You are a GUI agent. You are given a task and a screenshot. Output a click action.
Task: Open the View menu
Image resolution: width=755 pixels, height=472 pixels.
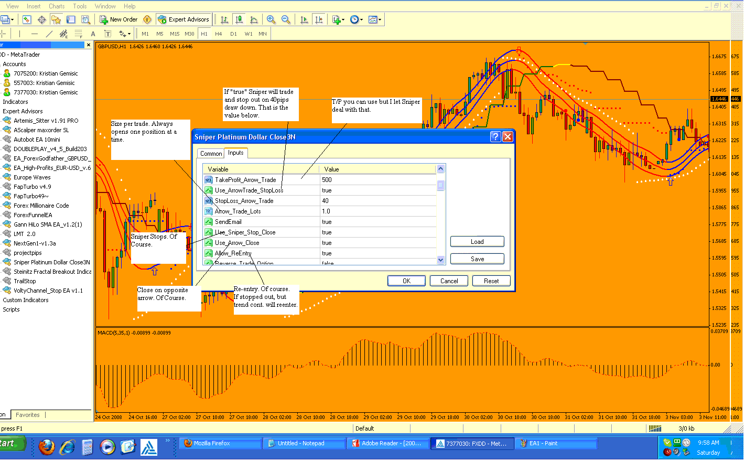pos(12,6)
